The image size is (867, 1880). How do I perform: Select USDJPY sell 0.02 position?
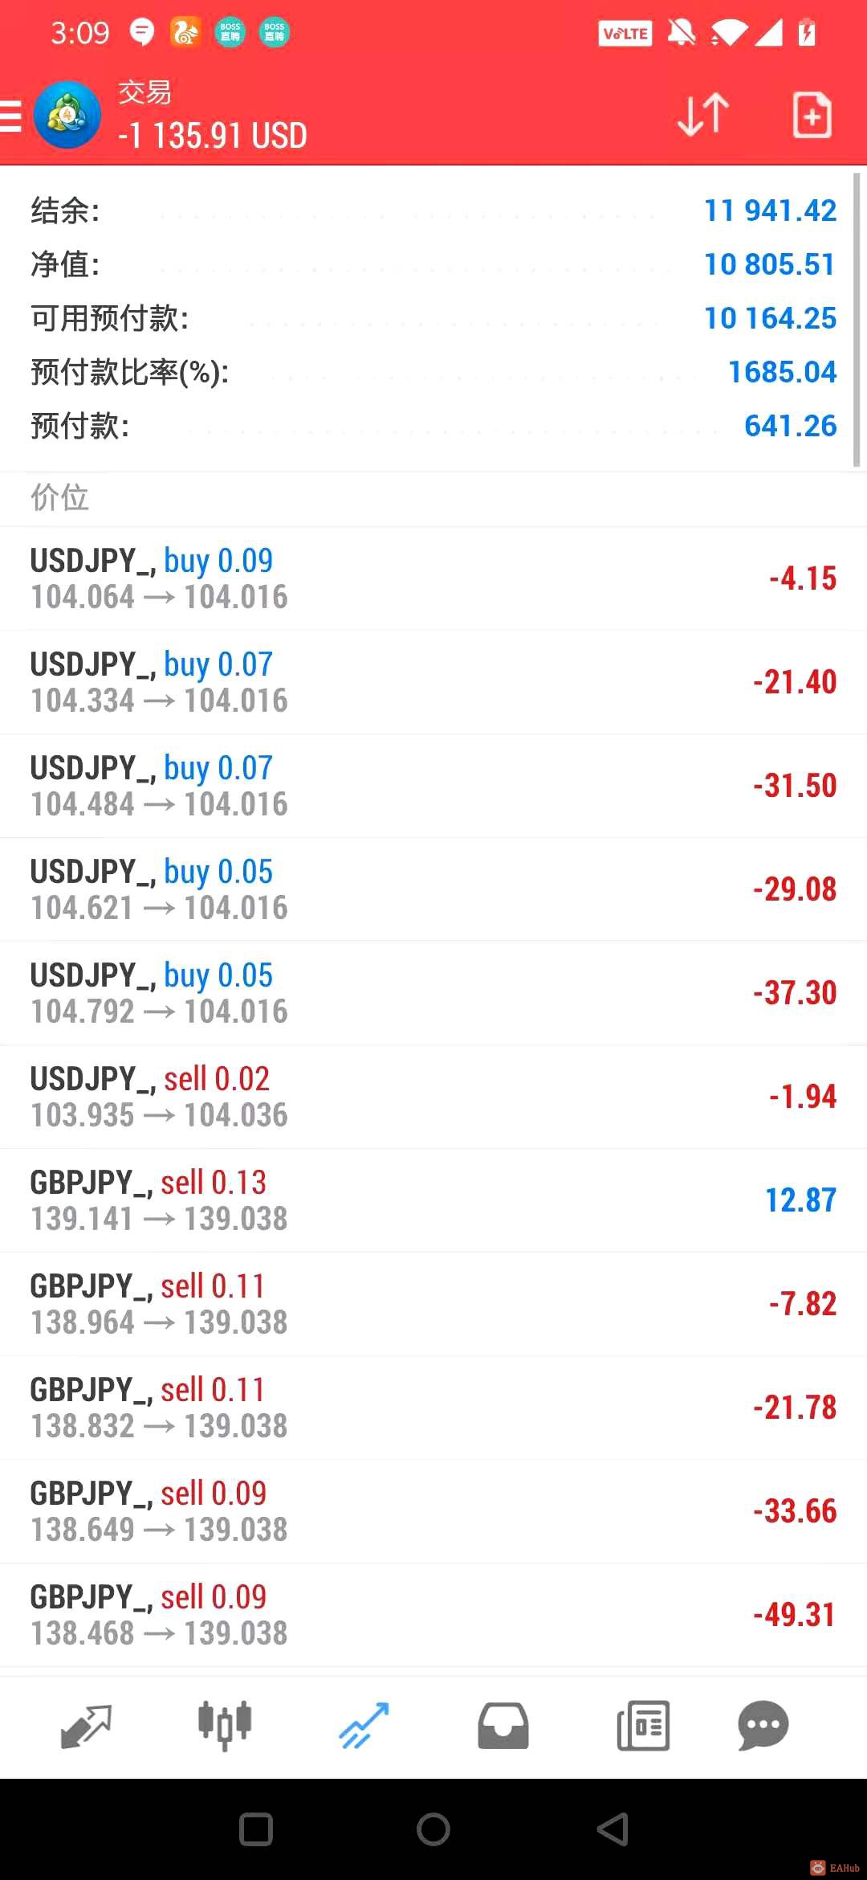433,1097
